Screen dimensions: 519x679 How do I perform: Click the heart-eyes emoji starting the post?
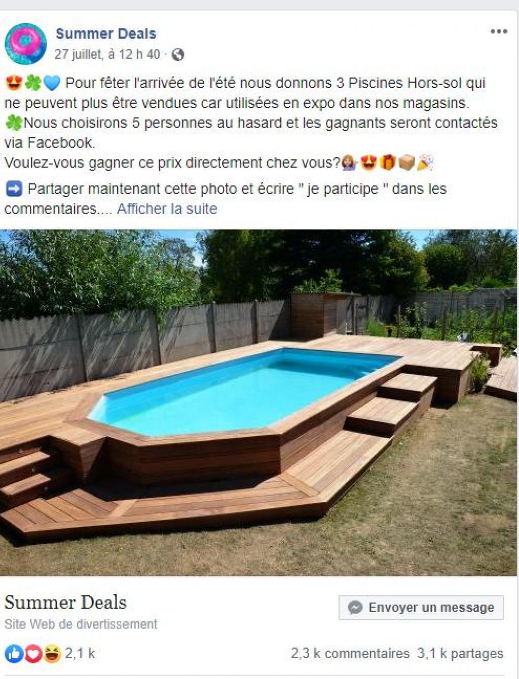(x=12, y=83)
